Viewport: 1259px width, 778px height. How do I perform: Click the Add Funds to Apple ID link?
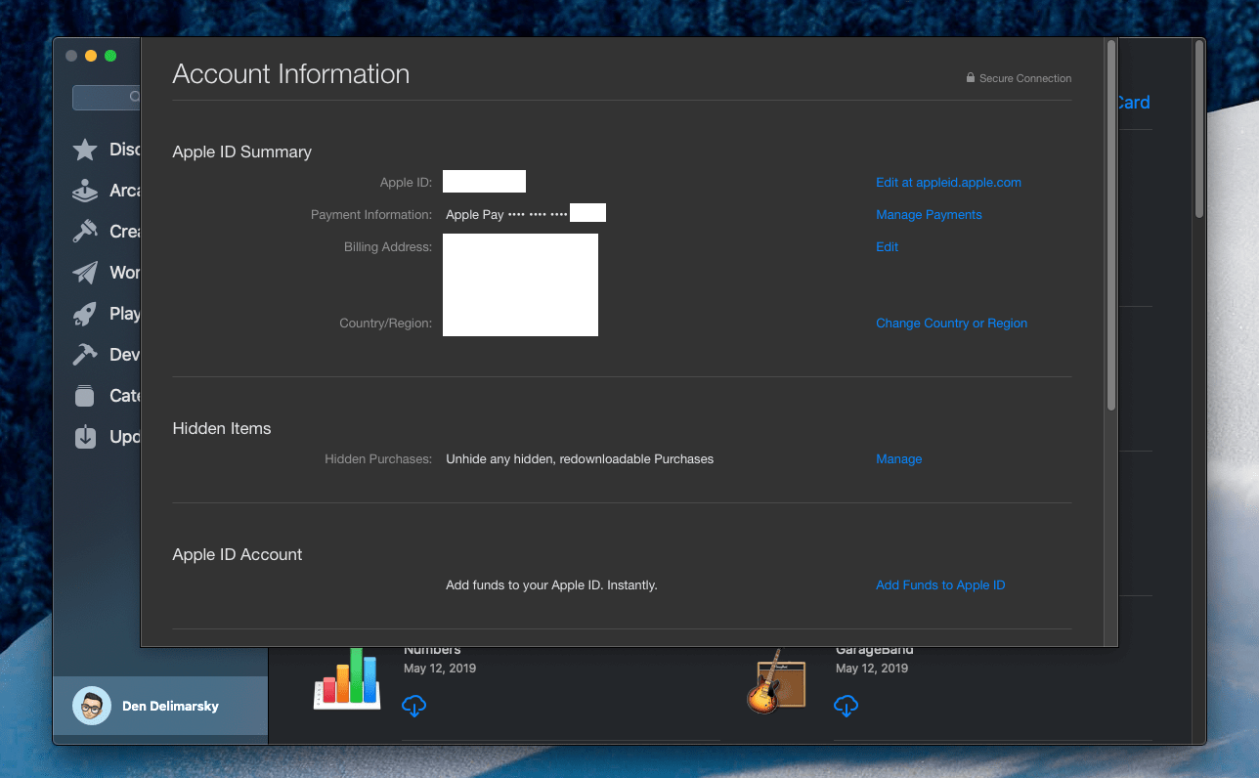click(x=940, y=584)
